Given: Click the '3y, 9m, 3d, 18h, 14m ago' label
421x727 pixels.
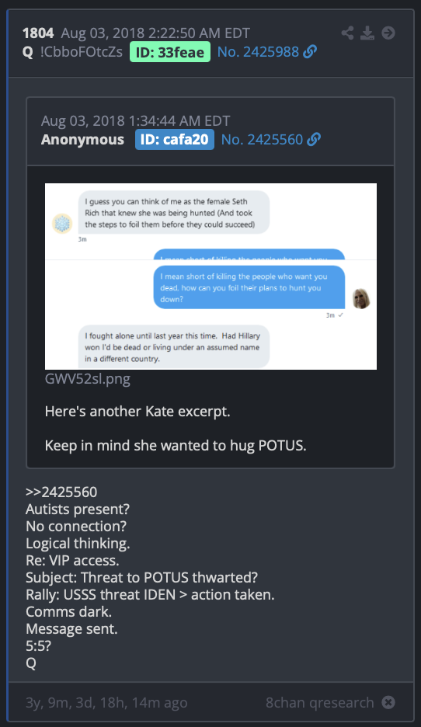Looking at the screenshot, I should pos(106,703).
